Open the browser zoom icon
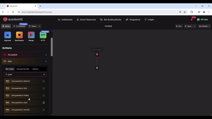This screenshot has height=119, width=212. [x=180, y=12]
